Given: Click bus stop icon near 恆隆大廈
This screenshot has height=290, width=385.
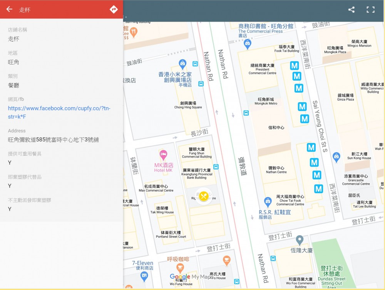Looking at the screenshot, I should point(273,258).
